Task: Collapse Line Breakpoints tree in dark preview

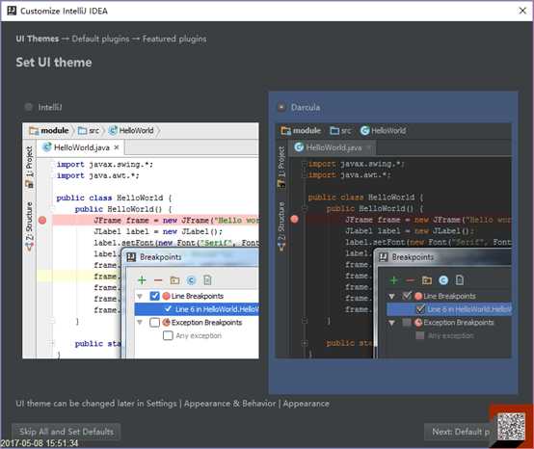Action: [x=391, y=297]
